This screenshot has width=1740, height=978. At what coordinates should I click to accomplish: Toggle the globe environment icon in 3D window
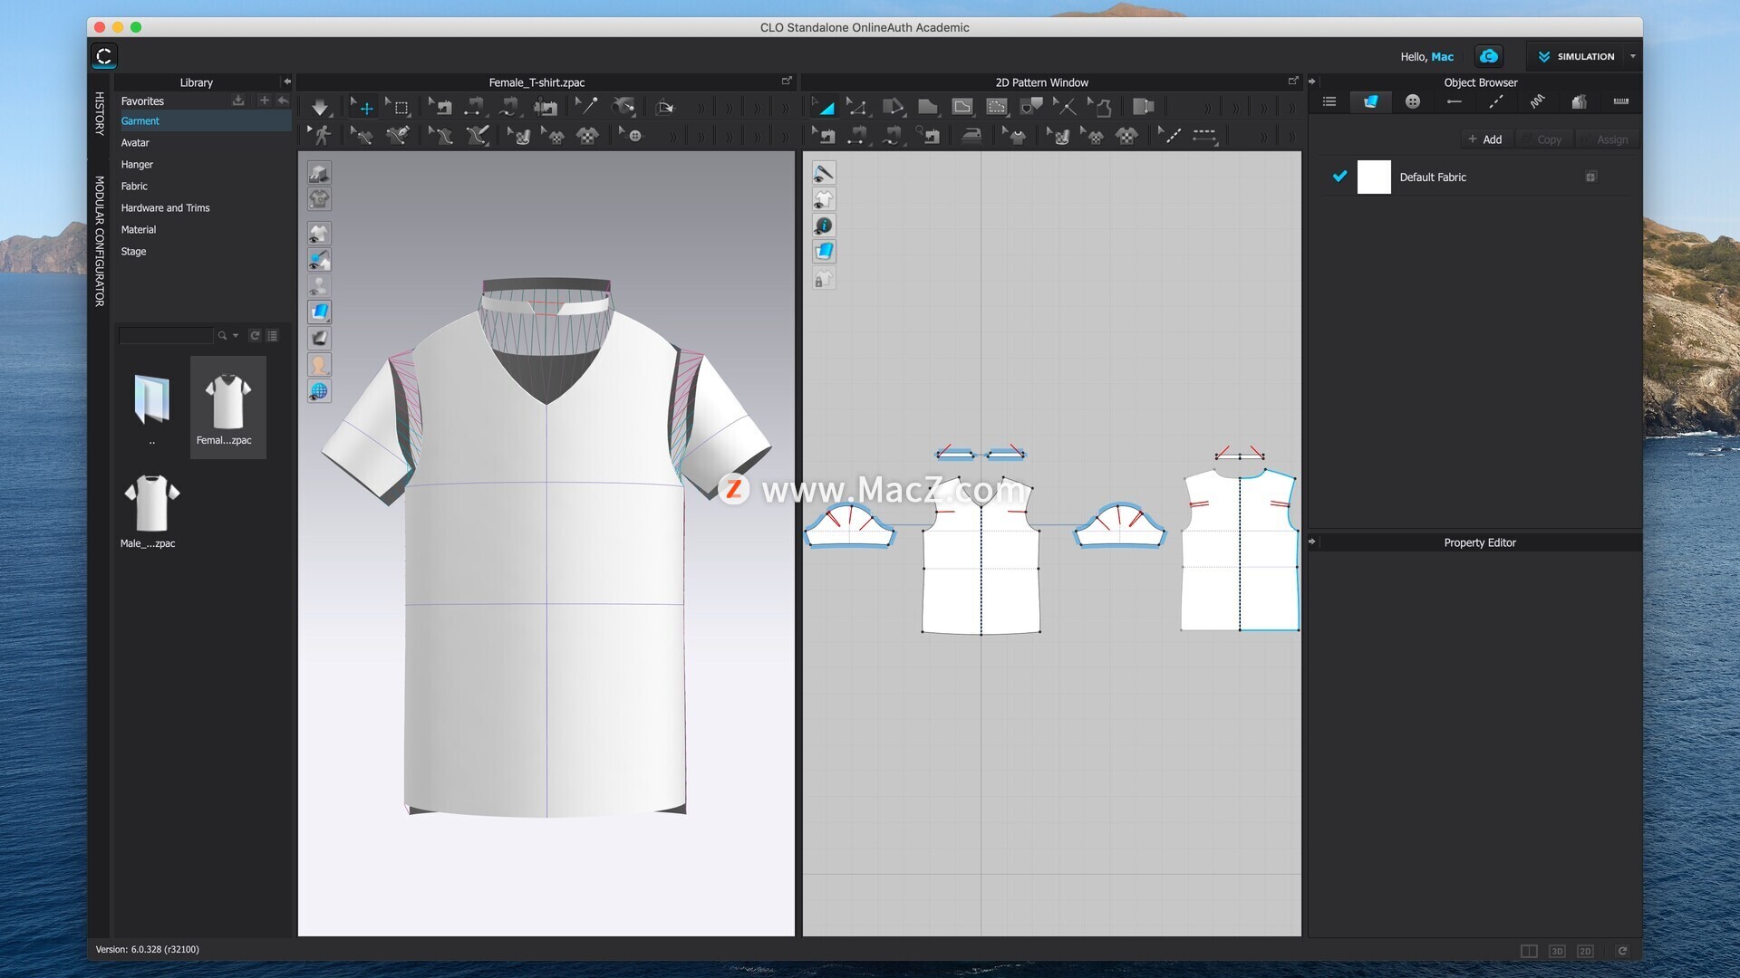(319, 391)
